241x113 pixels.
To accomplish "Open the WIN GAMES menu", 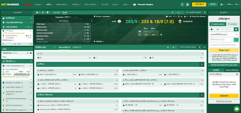I will (62, 4).
